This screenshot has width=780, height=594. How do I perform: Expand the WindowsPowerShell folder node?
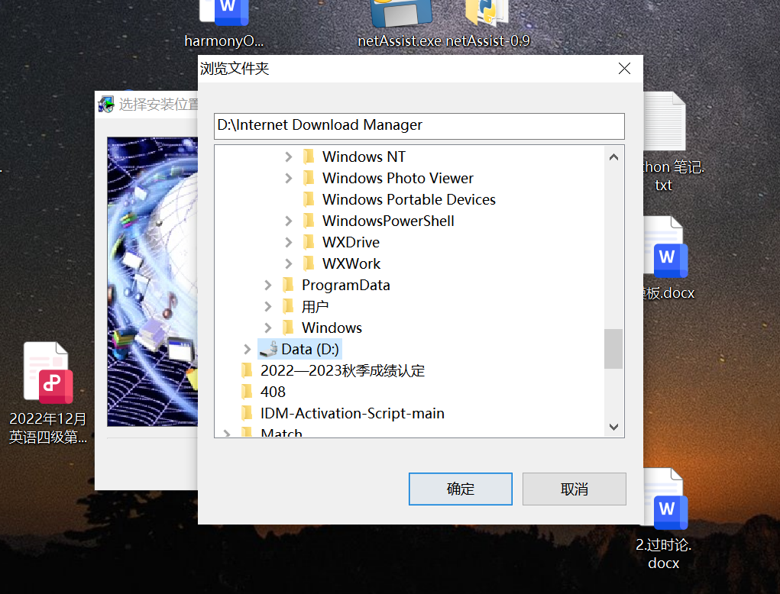[x=289, y=221]
